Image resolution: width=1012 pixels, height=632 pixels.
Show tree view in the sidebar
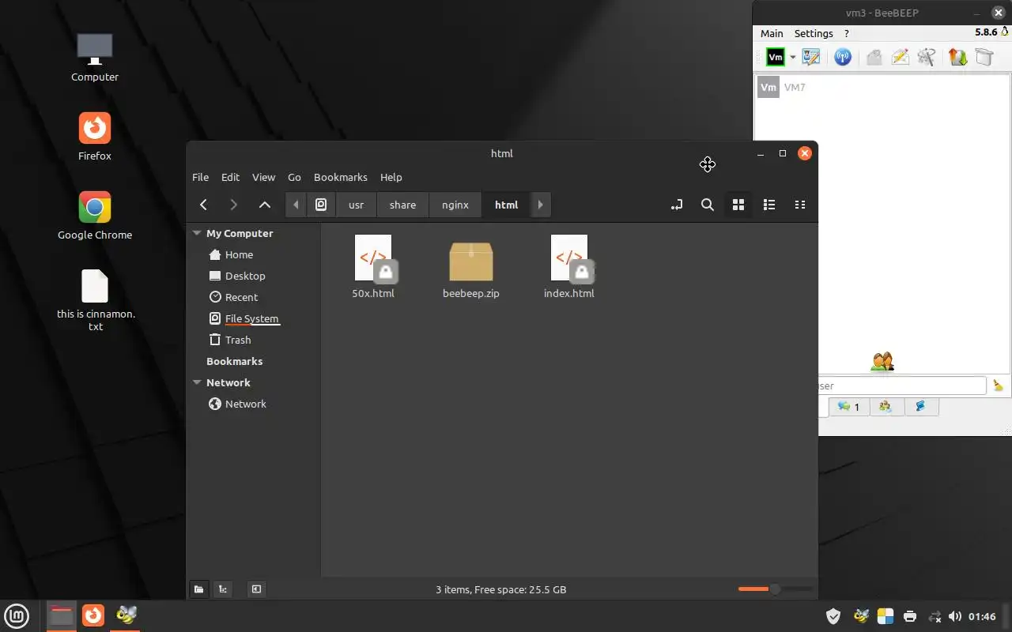223,589
